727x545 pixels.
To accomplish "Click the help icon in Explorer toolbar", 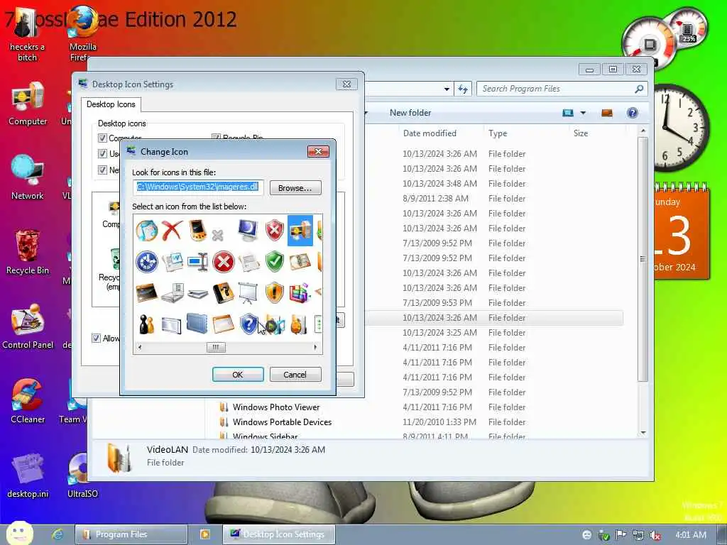I will (632, 113).
